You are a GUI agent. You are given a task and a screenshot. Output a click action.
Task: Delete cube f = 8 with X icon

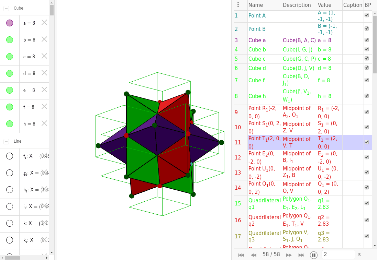point(44,106)
